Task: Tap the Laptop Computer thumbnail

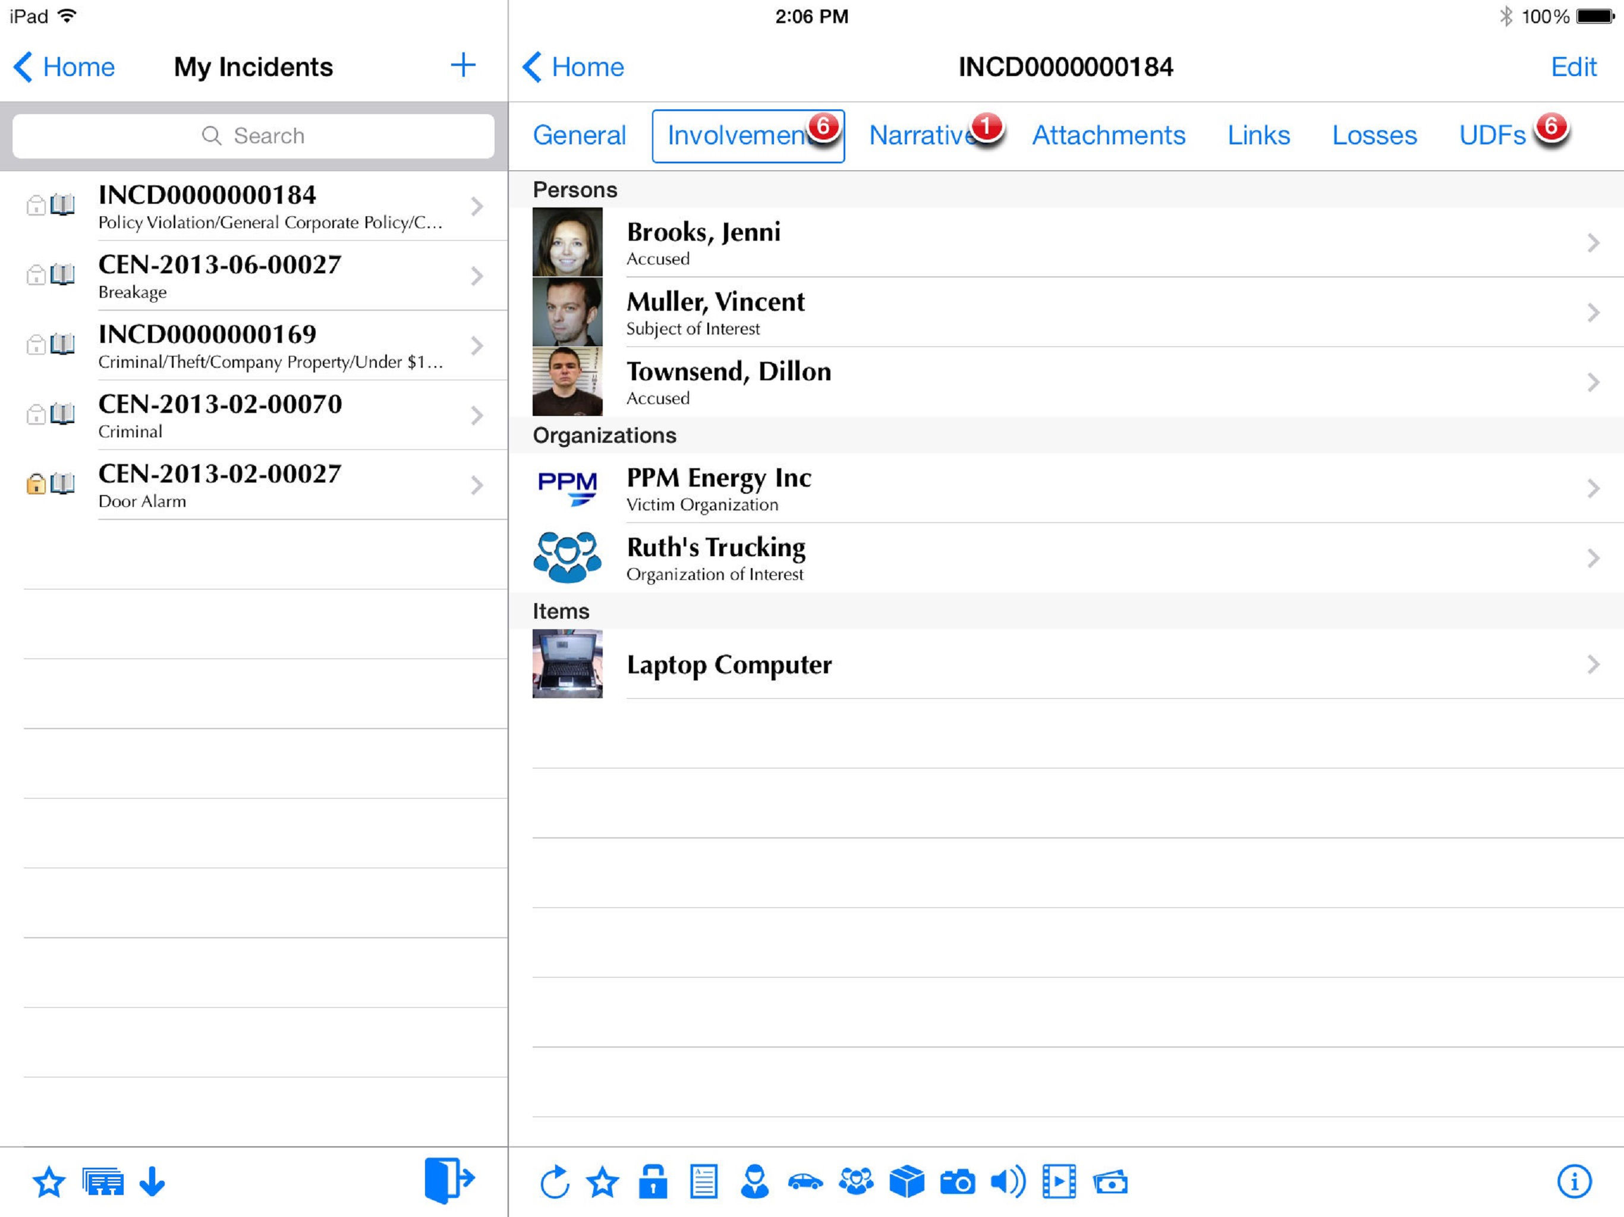Action: [568, 664]
